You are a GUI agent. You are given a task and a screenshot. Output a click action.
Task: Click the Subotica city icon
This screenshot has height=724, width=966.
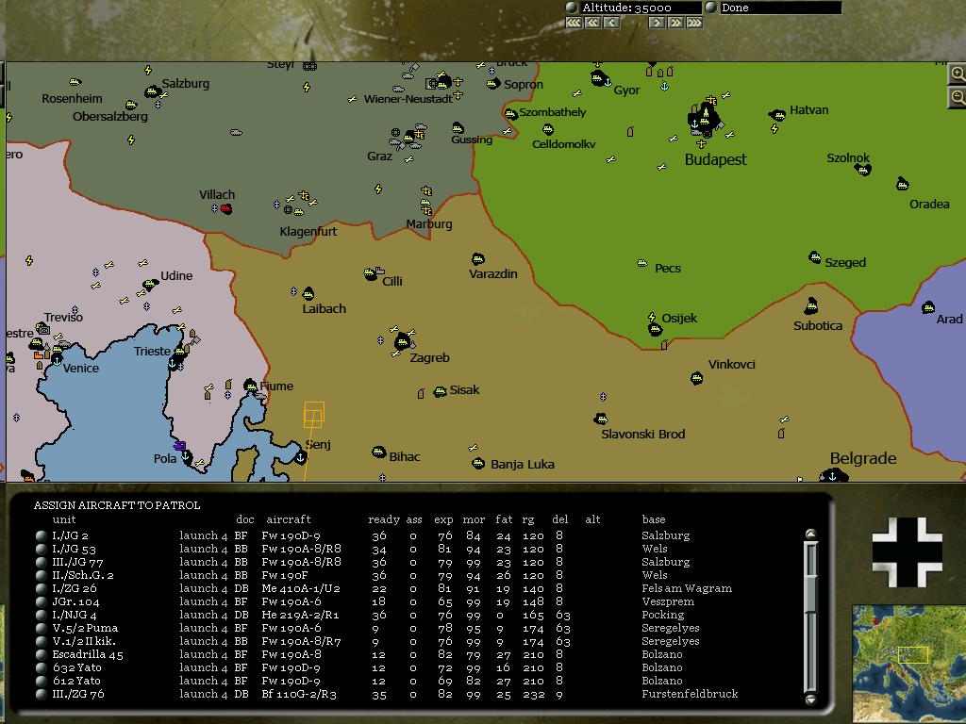pyautogui.click(x=811, y=305)
